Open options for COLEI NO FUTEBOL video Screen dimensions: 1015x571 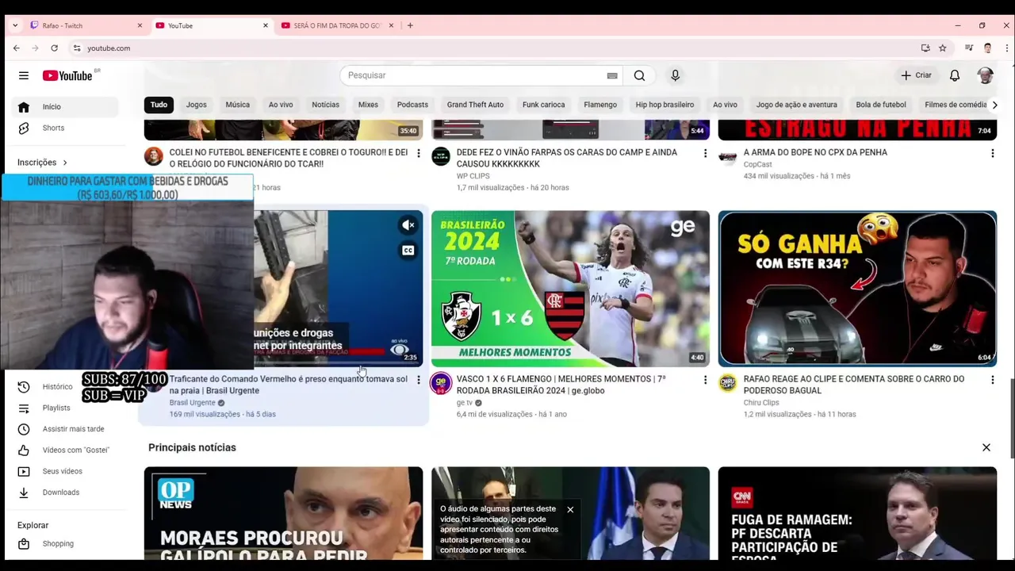(x=419, y=153)
